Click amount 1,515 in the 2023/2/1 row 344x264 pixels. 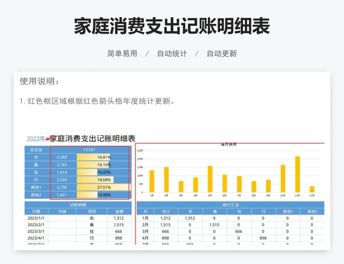[x=119, y=224]
